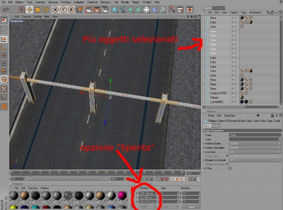Click the Polygon object's material tag
This screenshot has width=283, height=210.
tap(241, 98)
